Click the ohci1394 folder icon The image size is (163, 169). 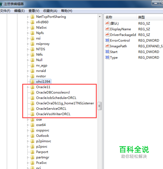coord(32,81)
